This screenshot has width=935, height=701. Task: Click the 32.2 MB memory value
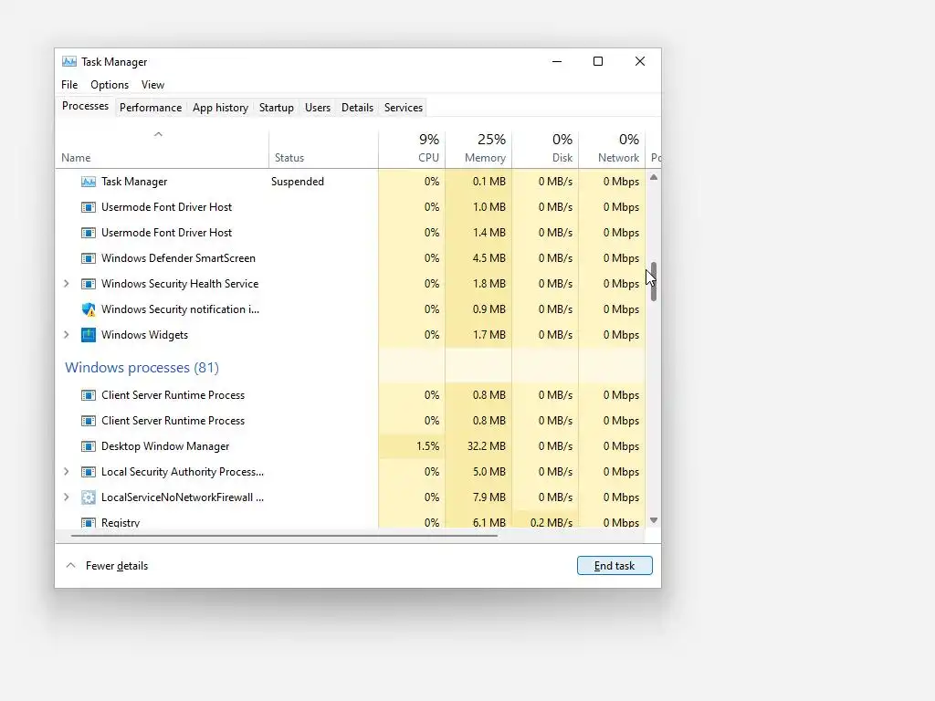click(486, 445)
